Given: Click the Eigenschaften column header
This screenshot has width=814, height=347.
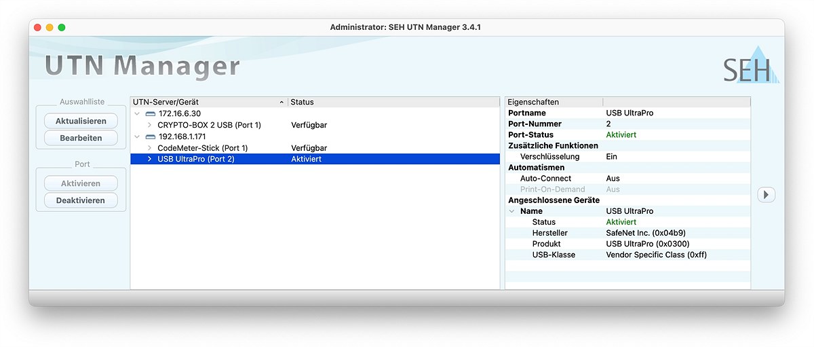Looking at the screenshot, I should [x=554, y=102].
